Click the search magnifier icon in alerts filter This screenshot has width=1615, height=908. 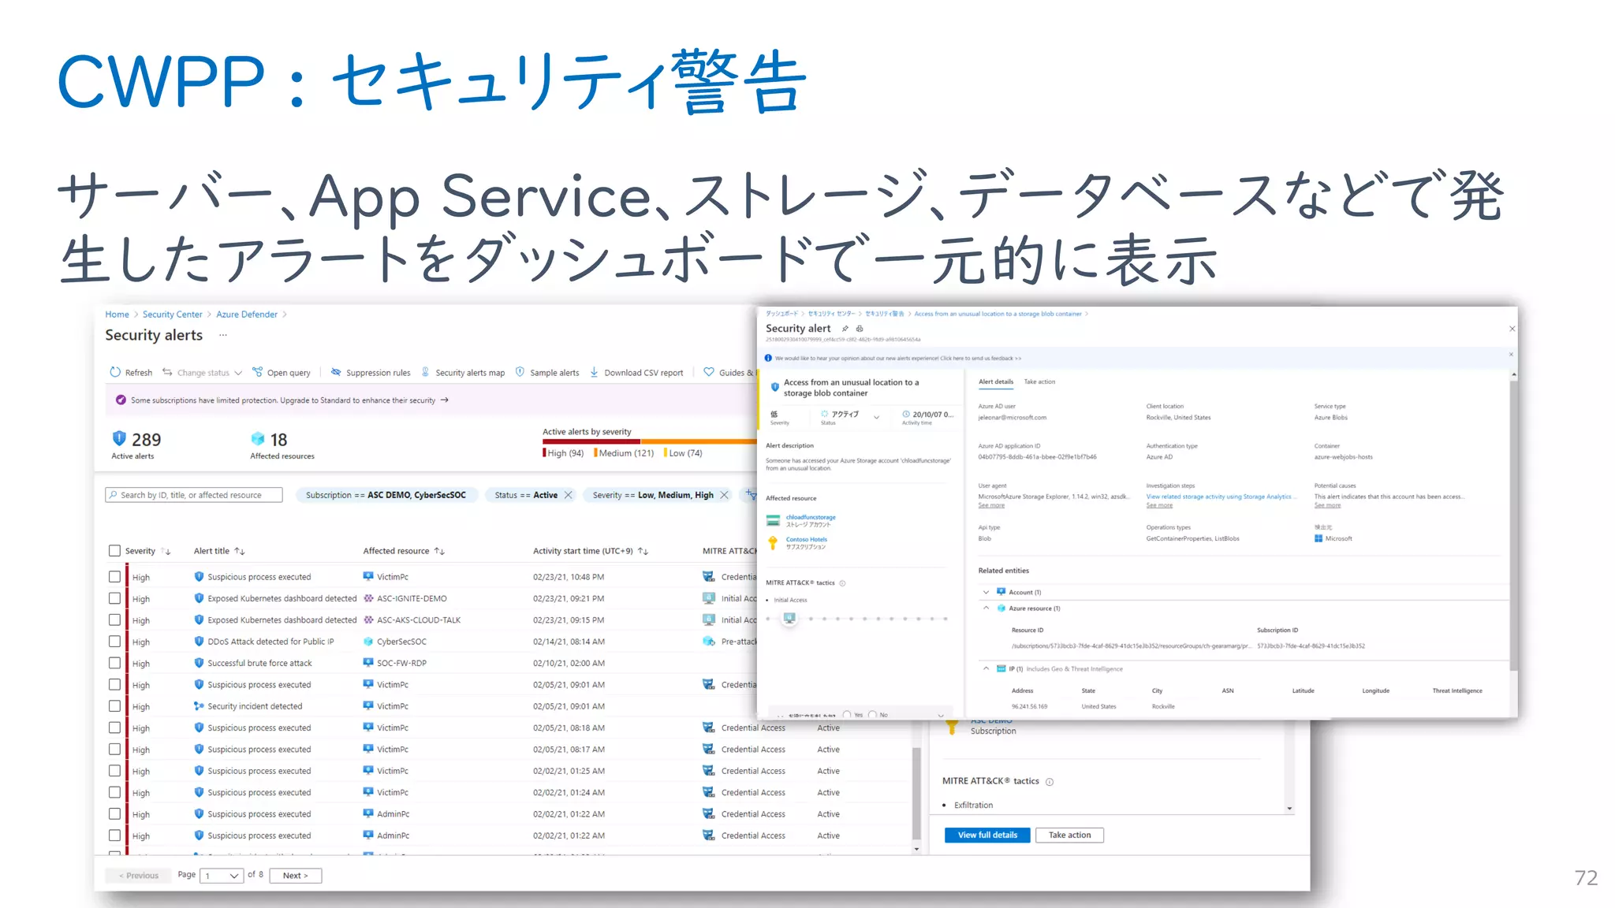click(x=114, y=495)
